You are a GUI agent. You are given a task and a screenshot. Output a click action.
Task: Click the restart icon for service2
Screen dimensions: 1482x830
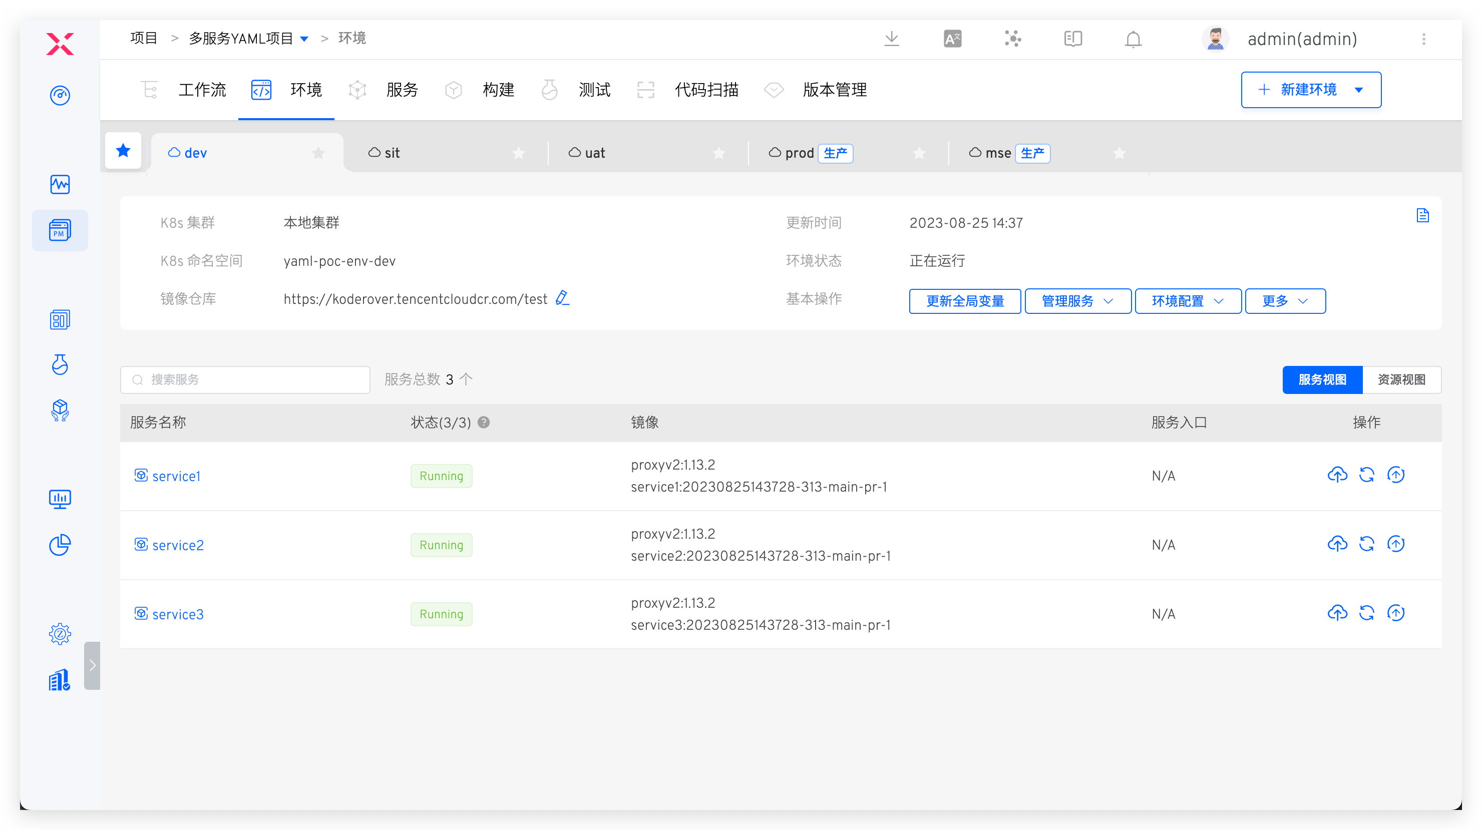click(x=1367, y=544)
